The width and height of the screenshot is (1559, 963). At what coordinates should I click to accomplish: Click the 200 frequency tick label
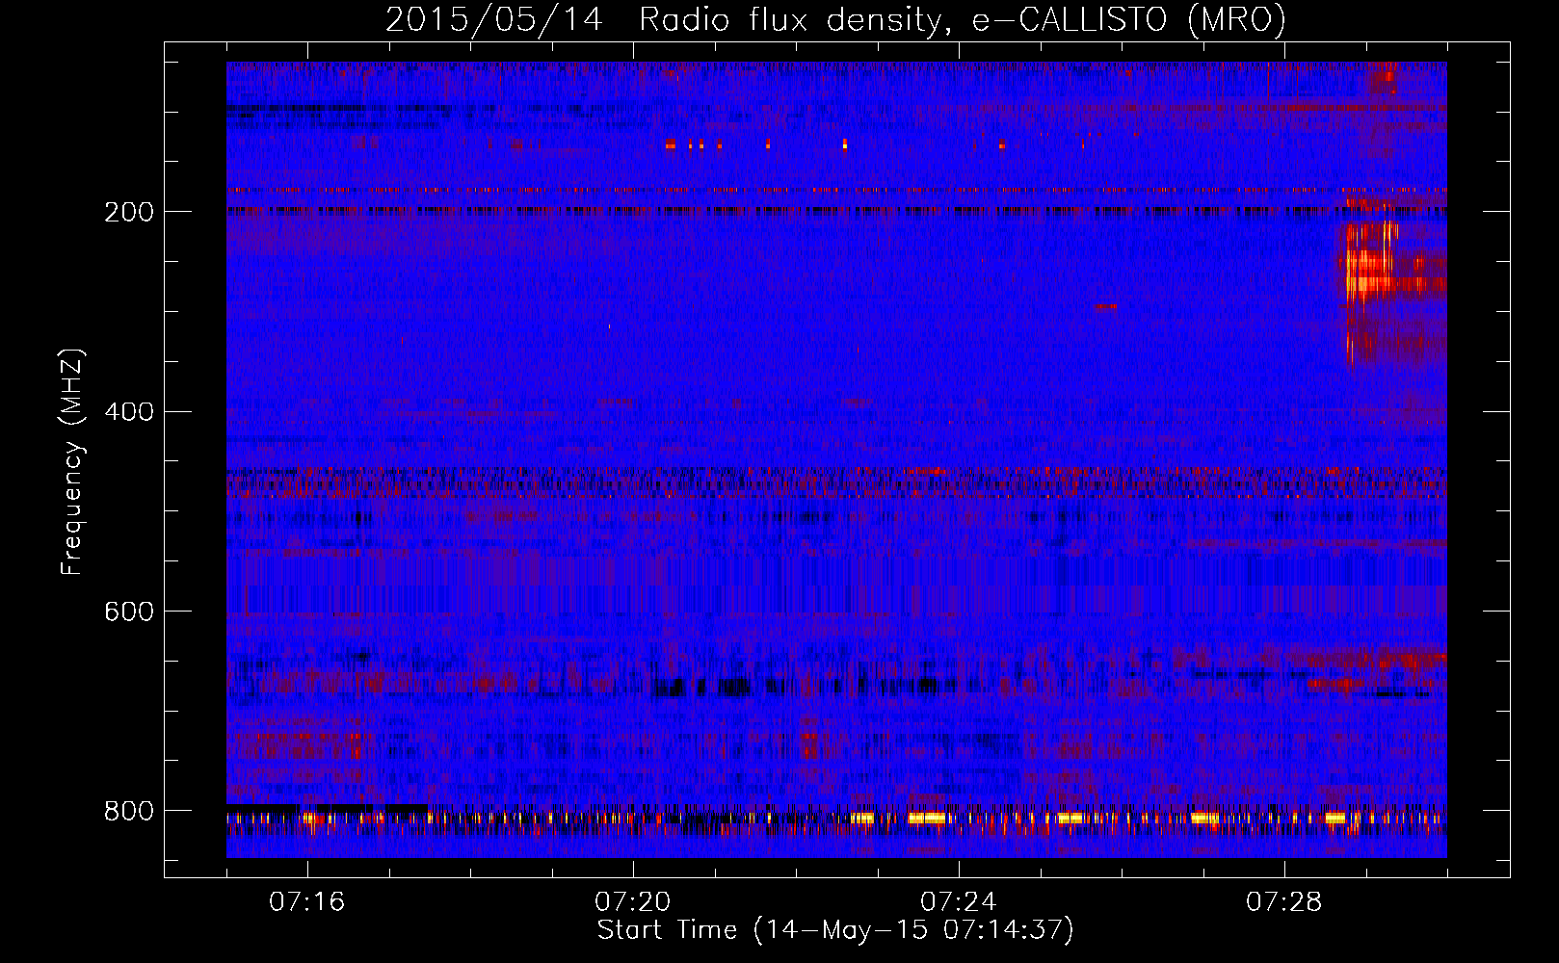point(129,212)
